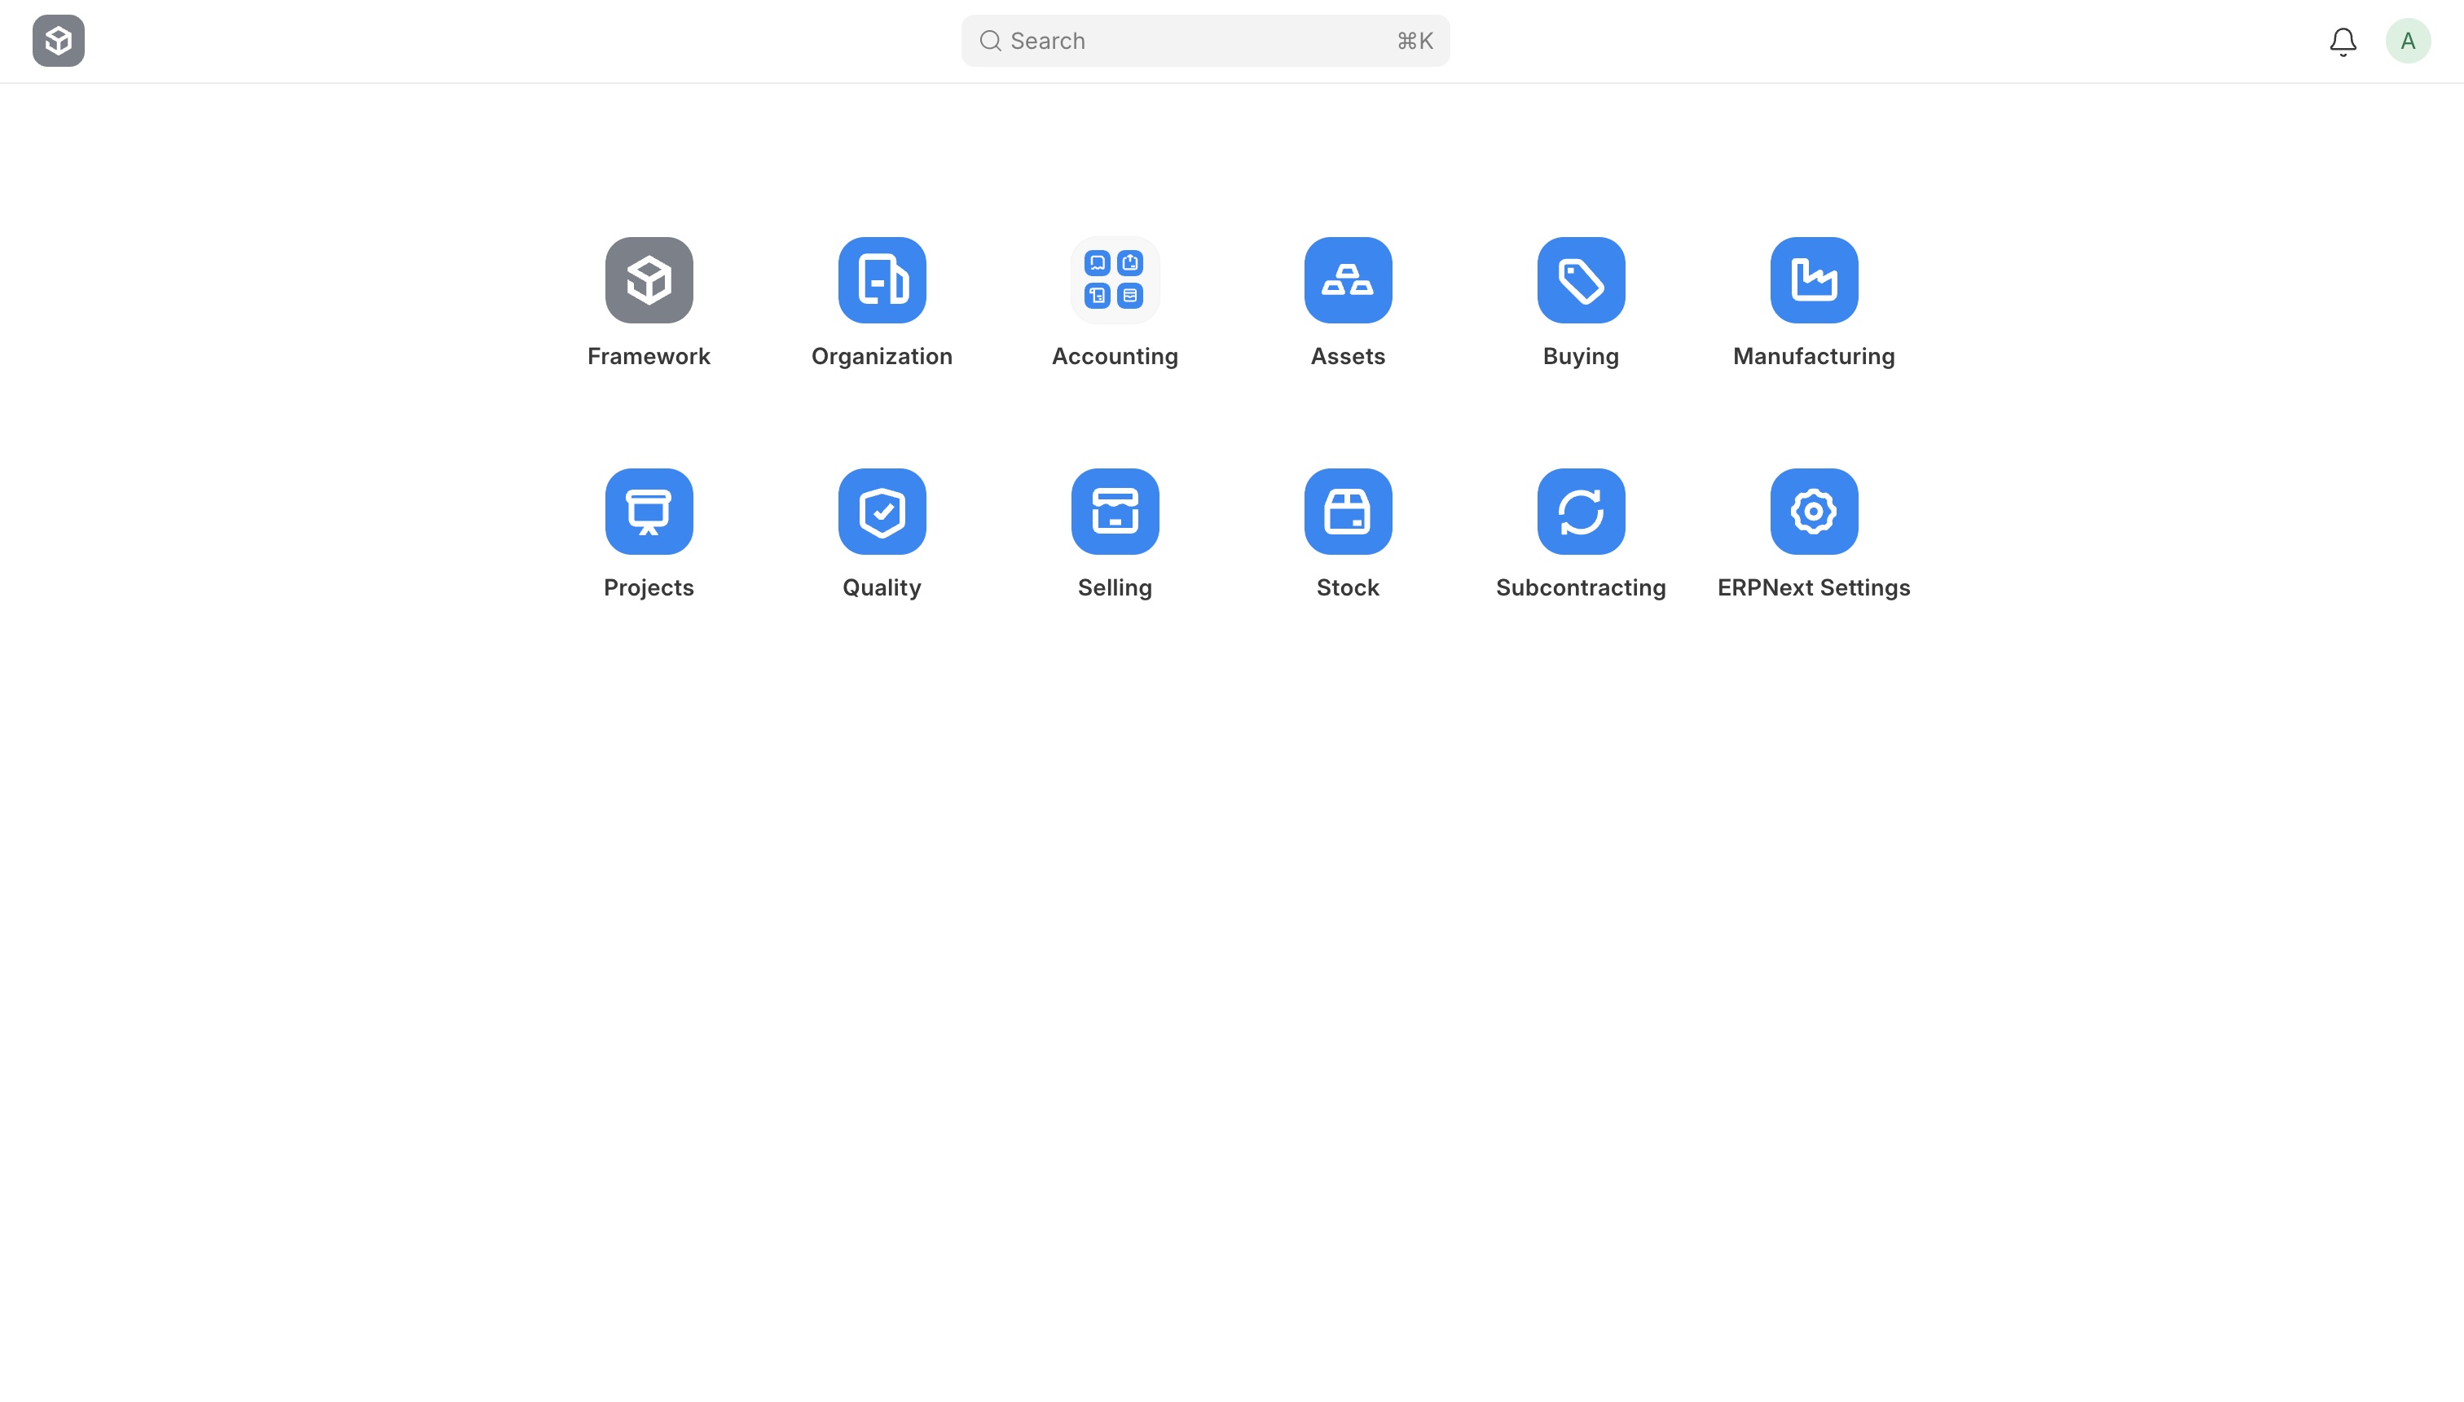Open the Accounting module icon

pos(1115,280)
